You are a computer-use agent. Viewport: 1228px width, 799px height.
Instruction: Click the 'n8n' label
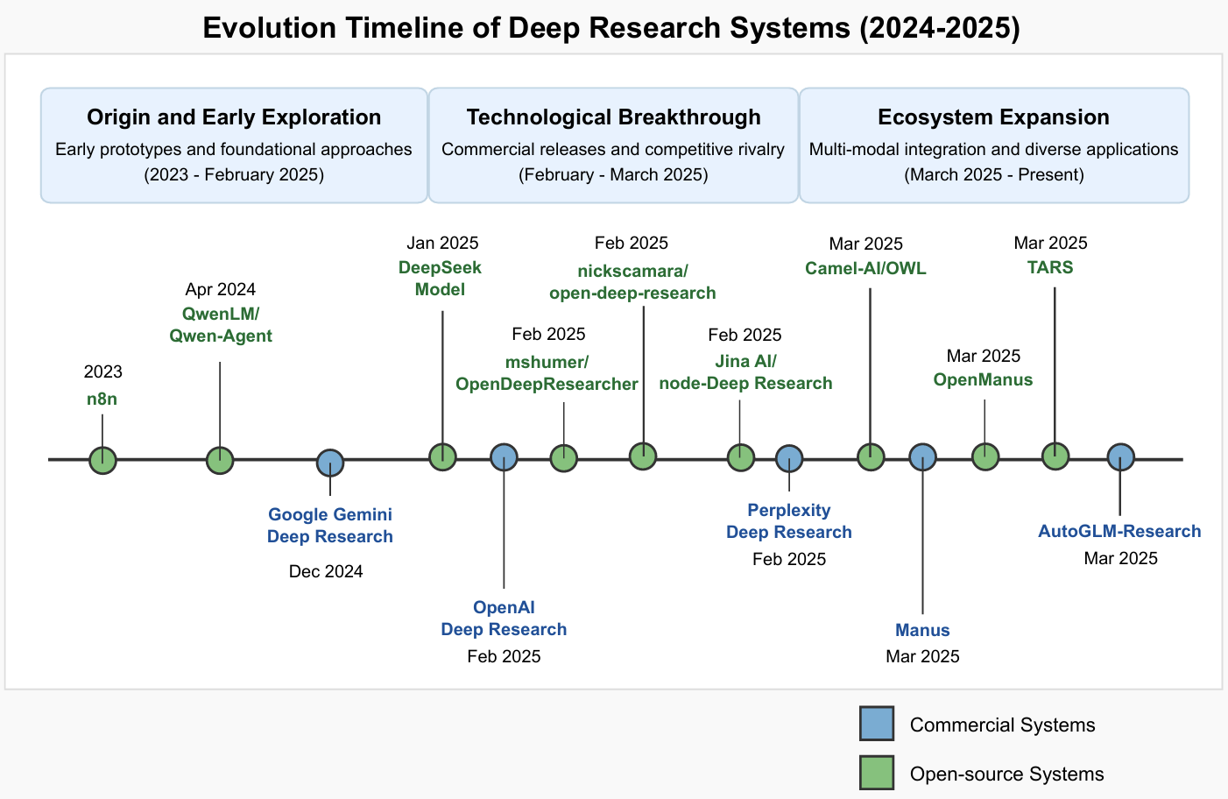click(x=102, y=399)
